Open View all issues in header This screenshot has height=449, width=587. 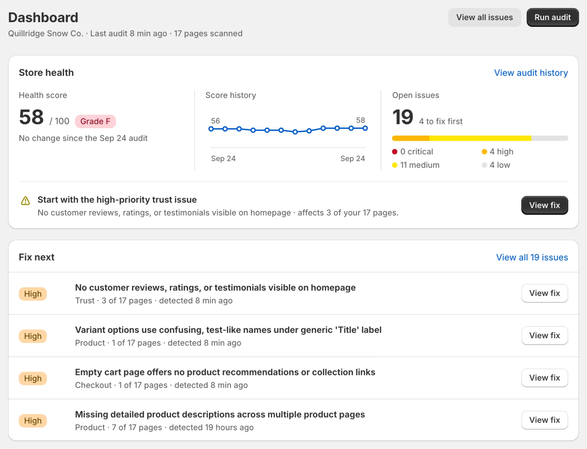[x=484, y=17]
